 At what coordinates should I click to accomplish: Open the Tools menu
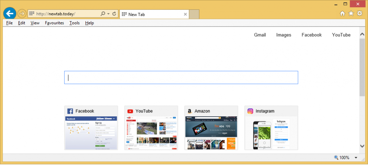click(x=74, y=23)
